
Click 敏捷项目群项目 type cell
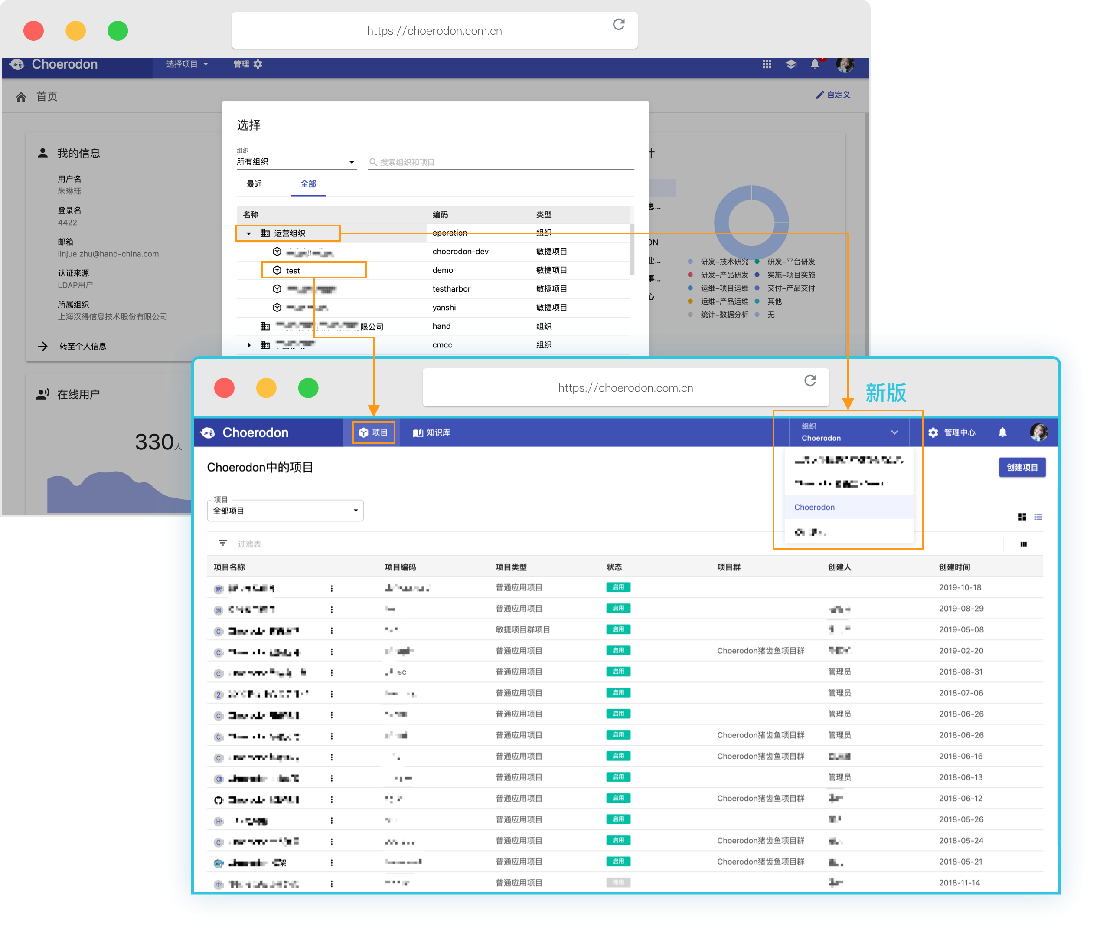tap(522, 630)
